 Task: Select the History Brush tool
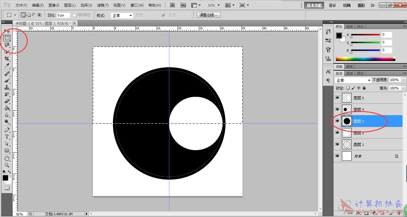click(x=7, y=94)
